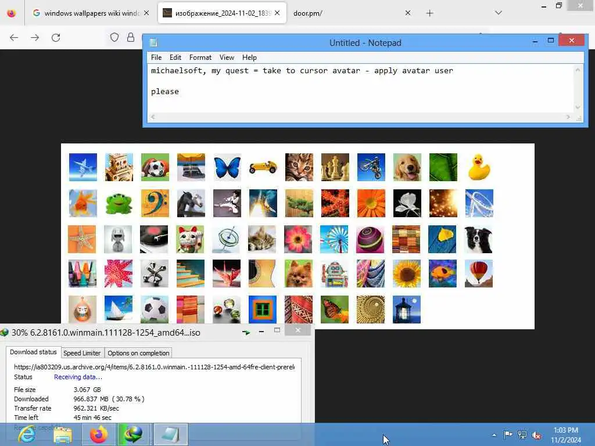Open the Notepad Format menu
The height and width of the screenshot is (446, 595).
(200, 57)
